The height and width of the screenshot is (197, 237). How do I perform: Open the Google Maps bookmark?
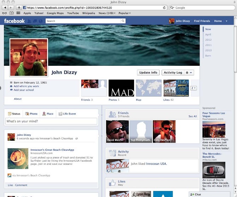pos(55,13)
